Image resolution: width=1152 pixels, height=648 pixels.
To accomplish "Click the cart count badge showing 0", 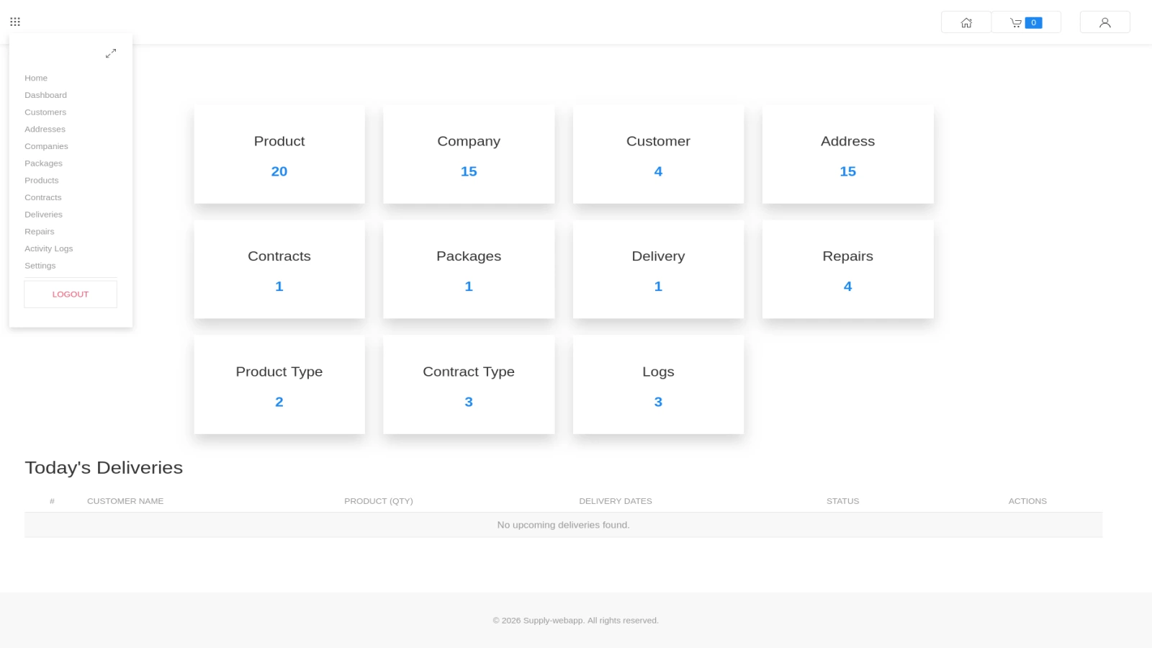I will click(1034, 23).
